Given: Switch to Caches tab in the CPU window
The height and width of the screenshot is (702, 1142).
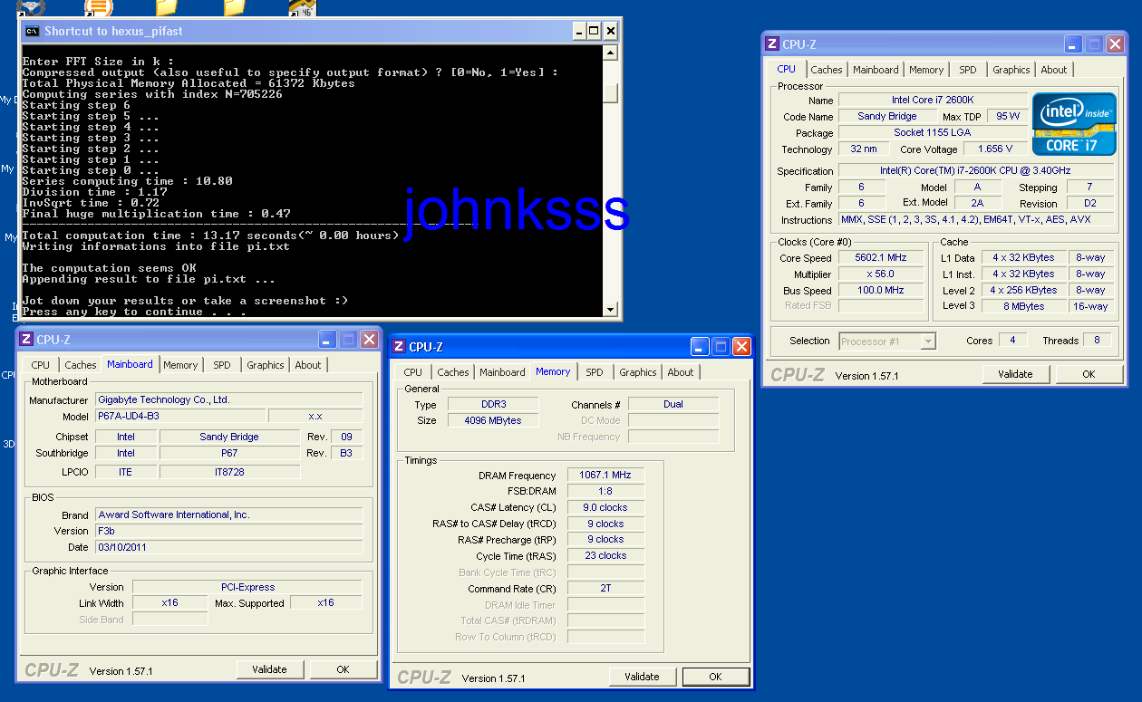Looking at the screenshot, I should tap(827, 70).
